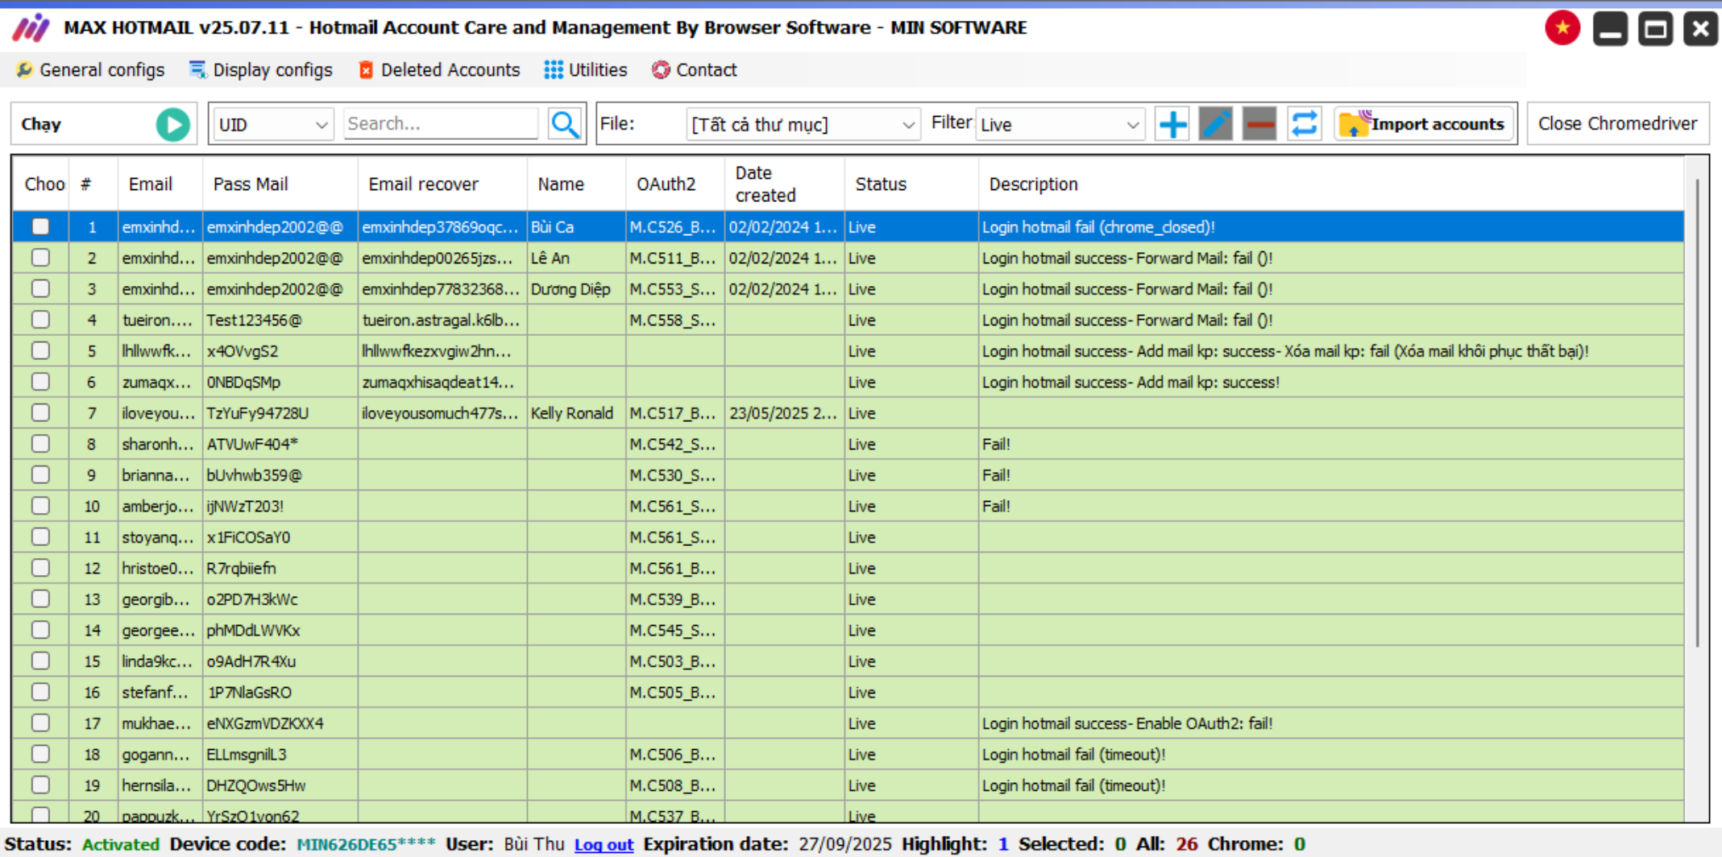The height and width of the screenshot is (857, 1722).
Task: Click the magnifier search icon
Action: (x=565, y=124)
